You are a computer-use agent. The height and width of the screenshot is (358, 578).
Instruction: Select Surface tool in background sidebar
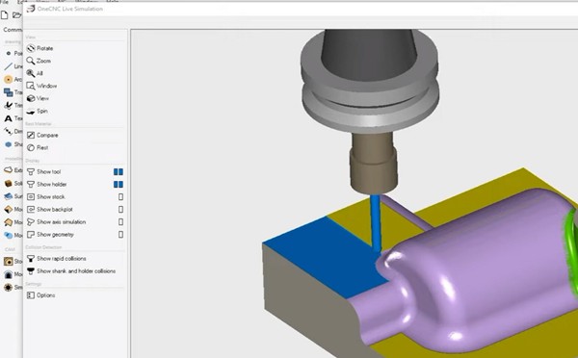13,196
